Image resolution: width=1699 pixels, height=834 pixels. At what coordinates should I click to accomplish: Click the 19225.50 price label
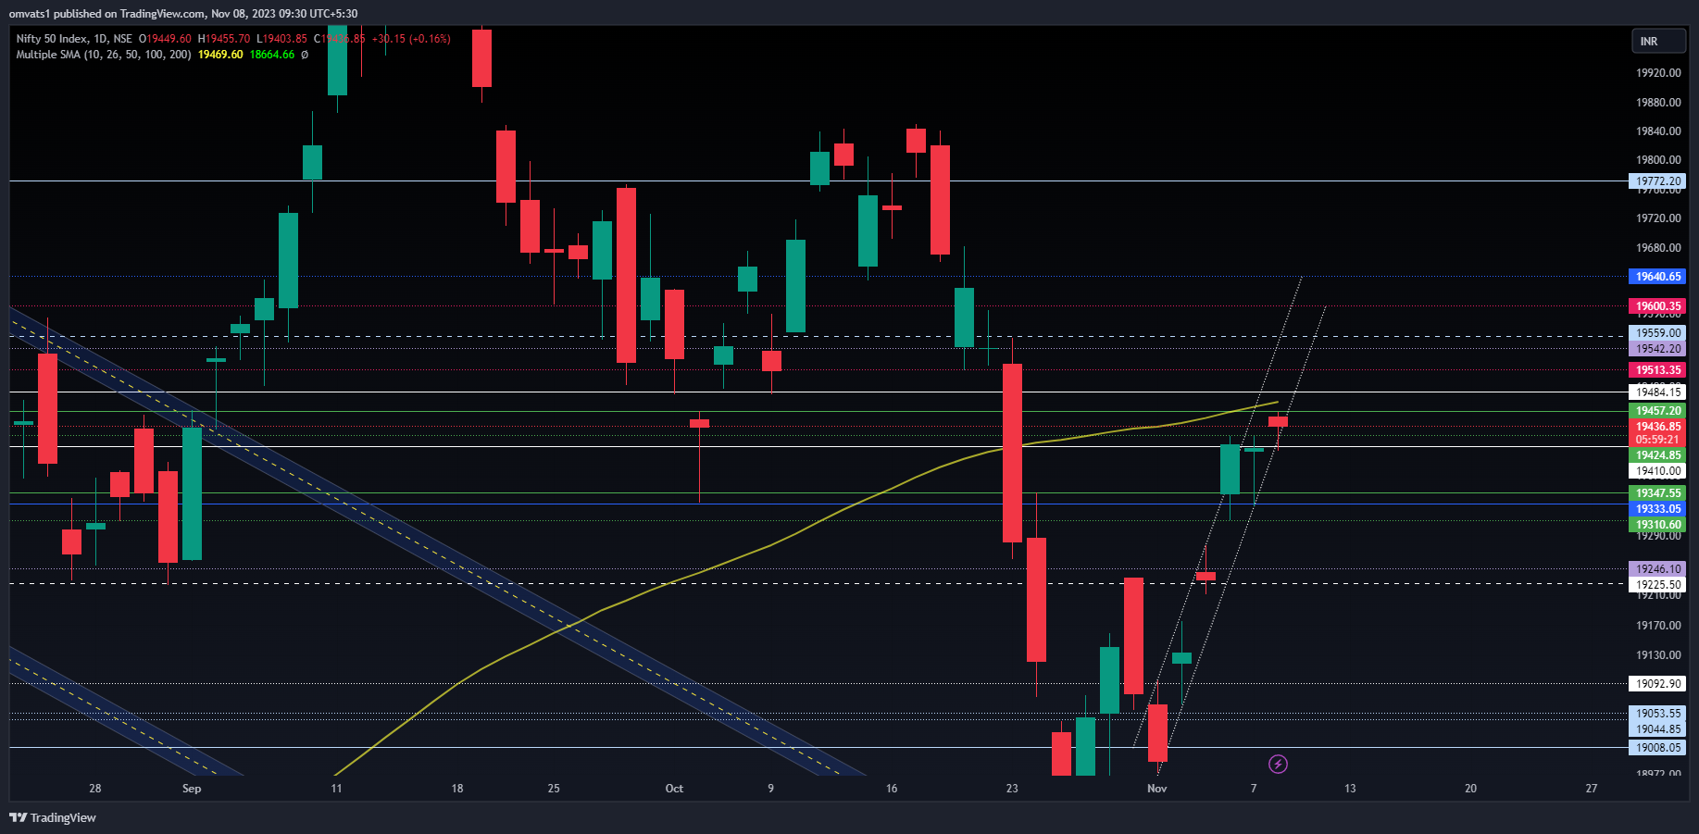coord(1657,585)
